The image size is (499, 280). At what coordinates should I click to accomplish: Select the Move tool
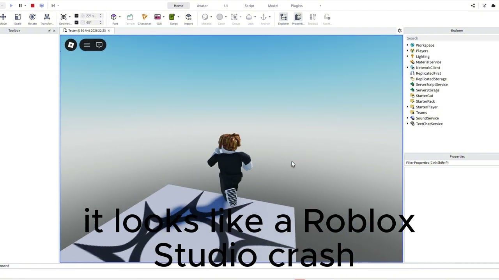coord(3,19)
